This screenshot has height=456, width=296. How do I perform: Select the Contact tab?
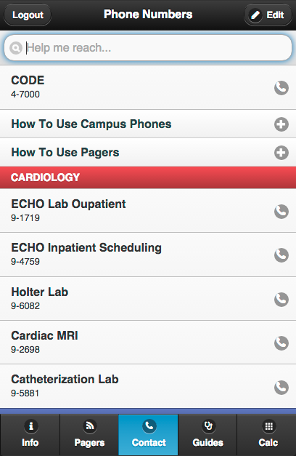coord(148,435)
